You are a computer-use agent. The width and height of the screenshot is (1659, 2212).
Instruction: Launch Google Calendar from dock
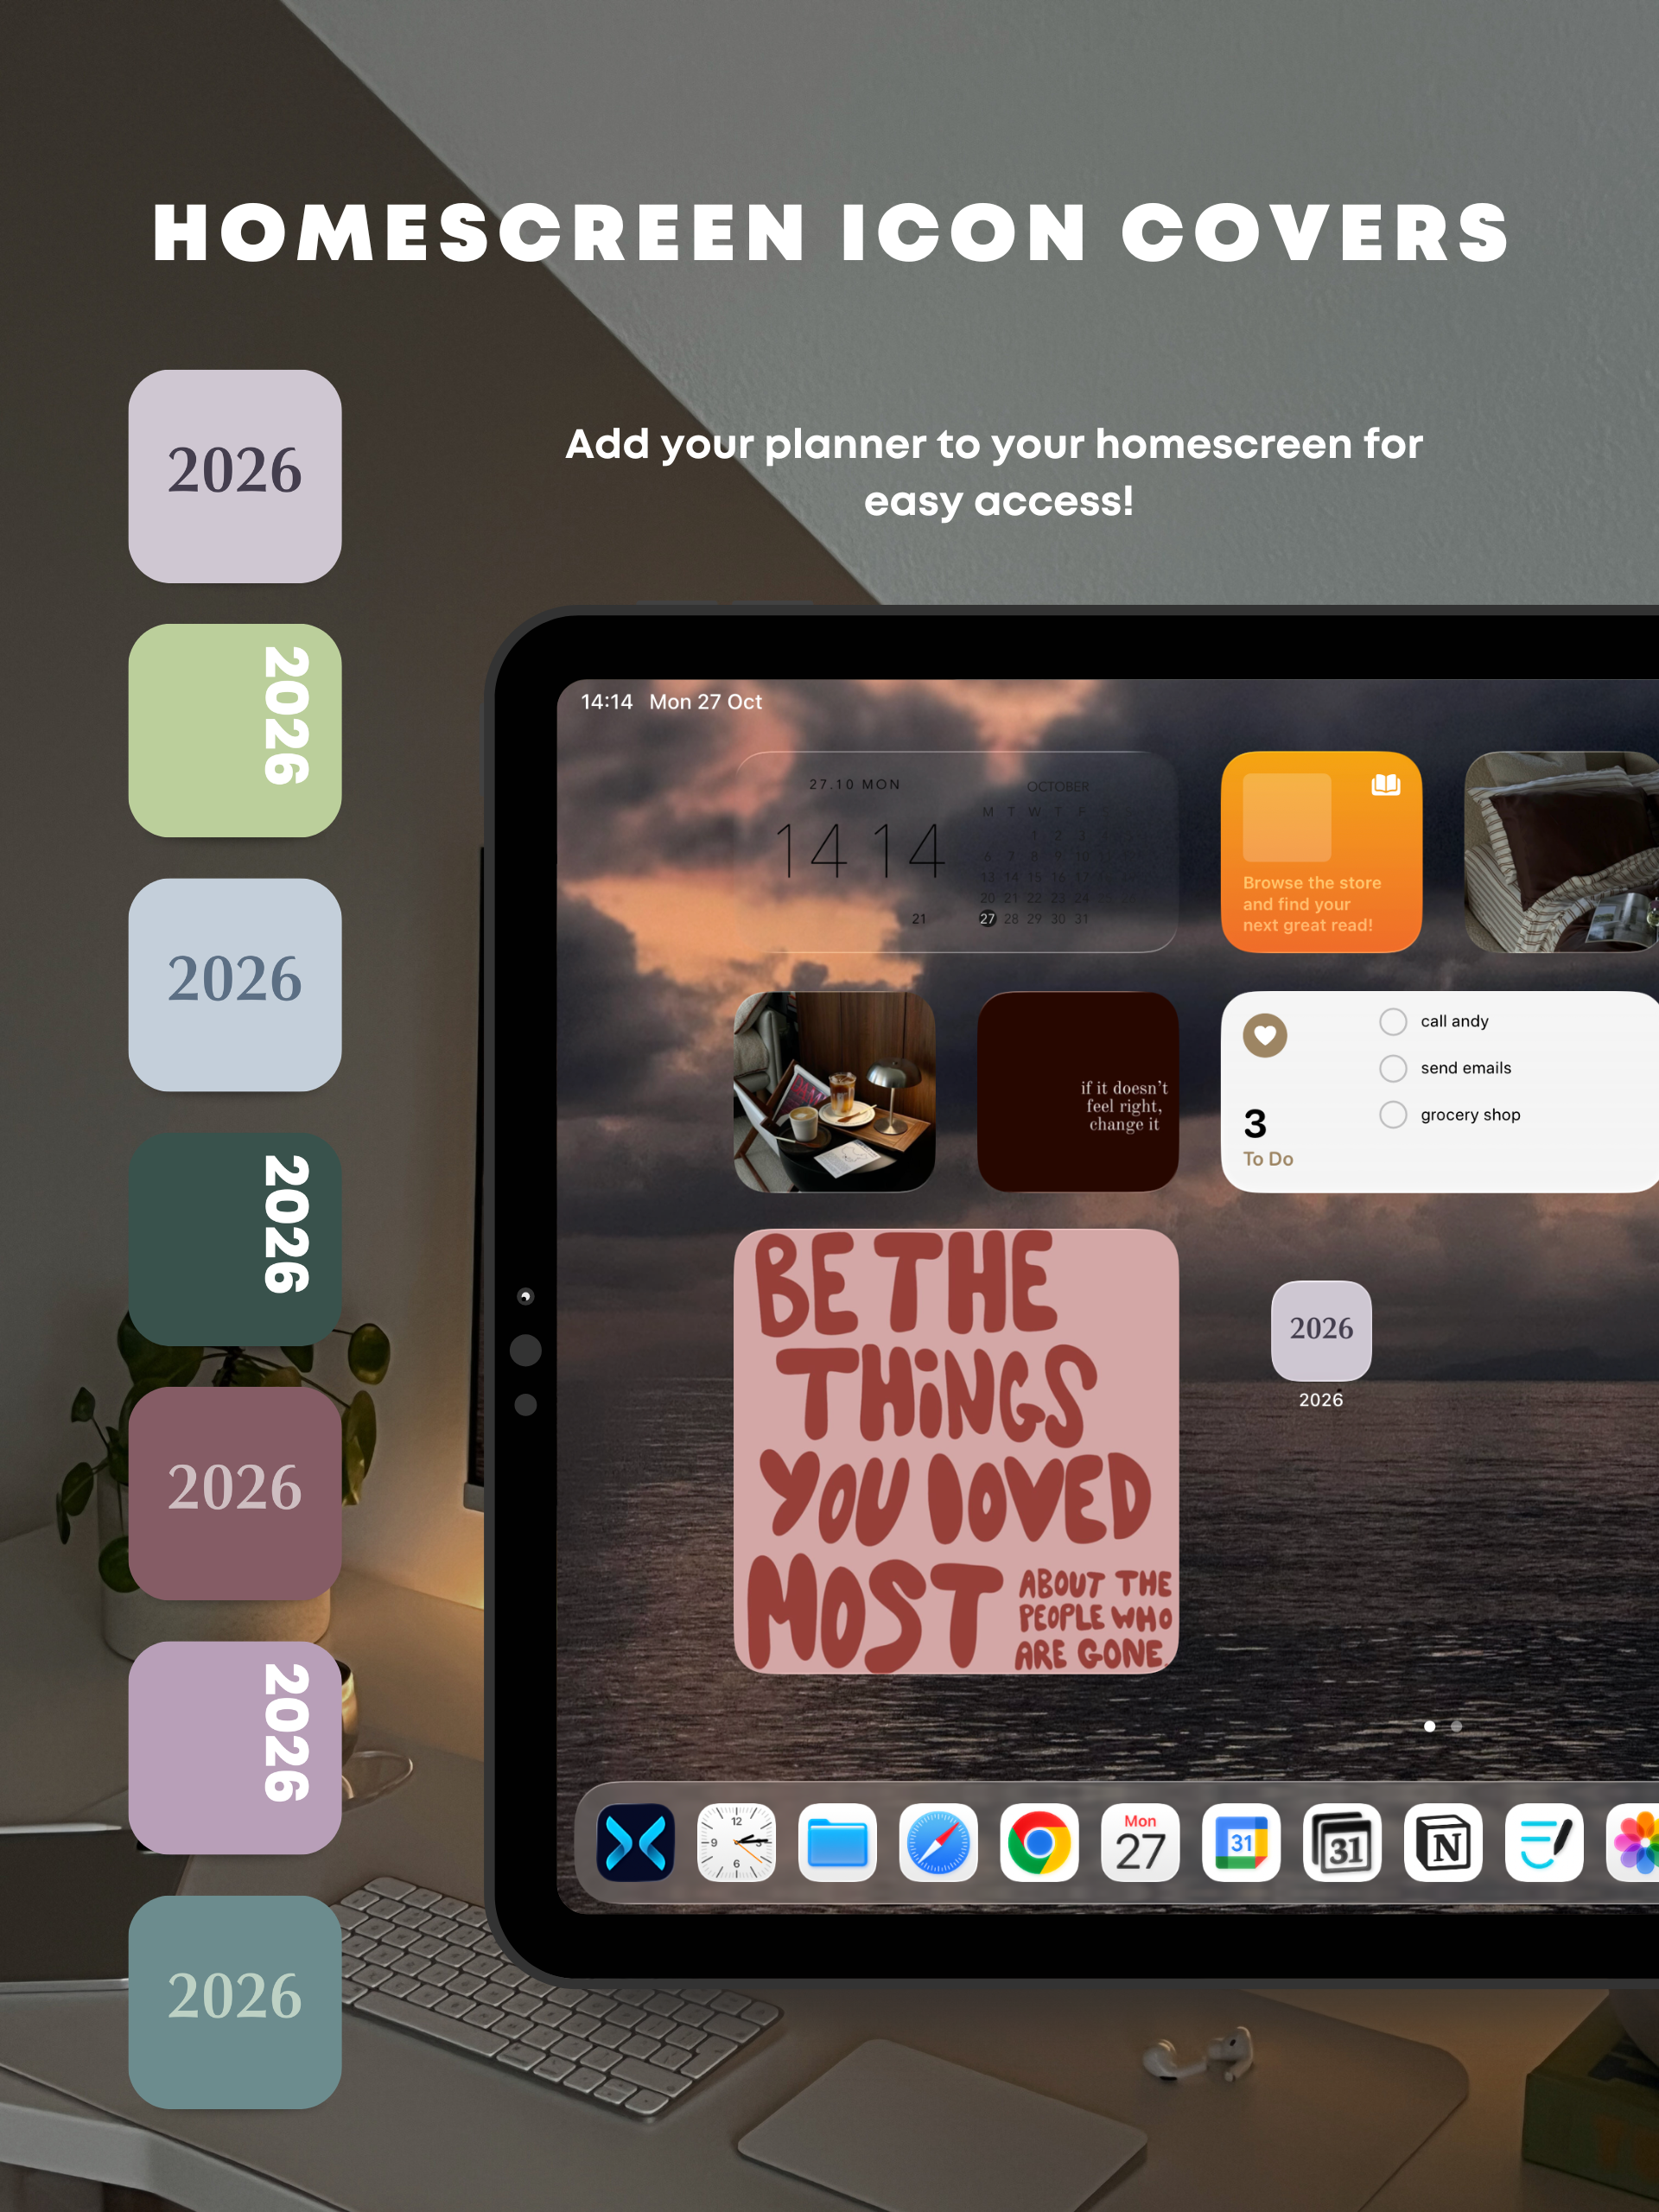coord(1241,1842)
